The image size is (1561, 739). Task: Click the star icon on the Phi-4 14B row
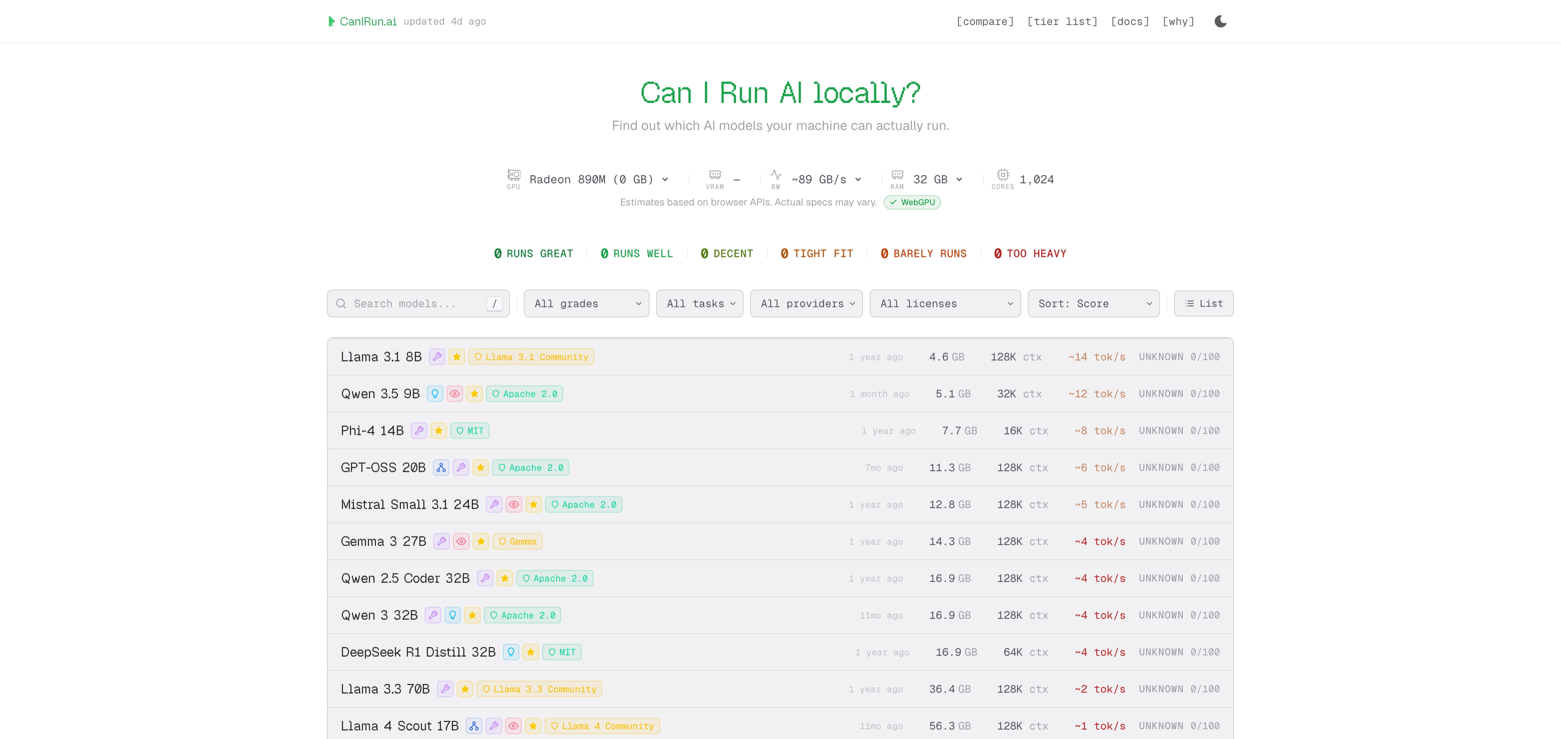point(439,431)
